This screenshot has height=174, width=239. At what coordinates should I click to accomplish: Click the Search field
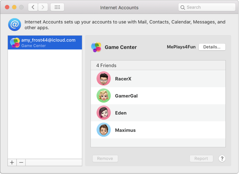pyautogui.click(x=207, y=7)
